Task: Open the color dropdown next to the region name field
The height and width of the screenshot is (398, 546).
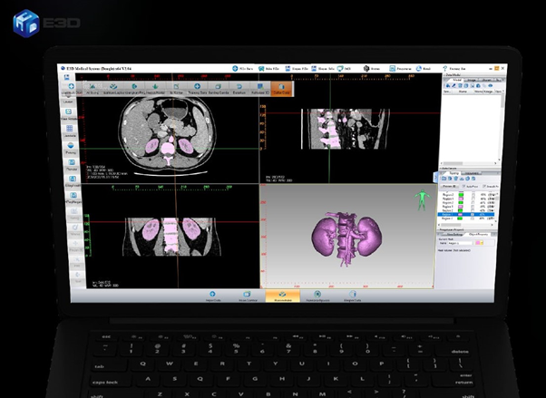Action: pyautogui.click(x=482, y=243)
